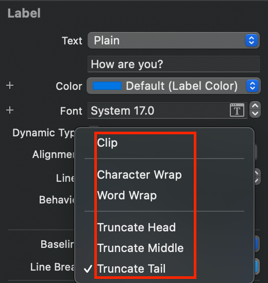Open the font picker T icon

coord(237,110)
